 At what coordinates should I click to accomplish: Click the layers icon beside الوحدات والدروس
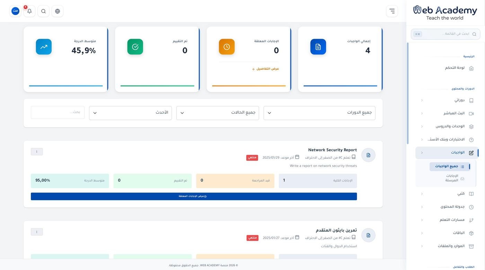(x=471, y=127)
